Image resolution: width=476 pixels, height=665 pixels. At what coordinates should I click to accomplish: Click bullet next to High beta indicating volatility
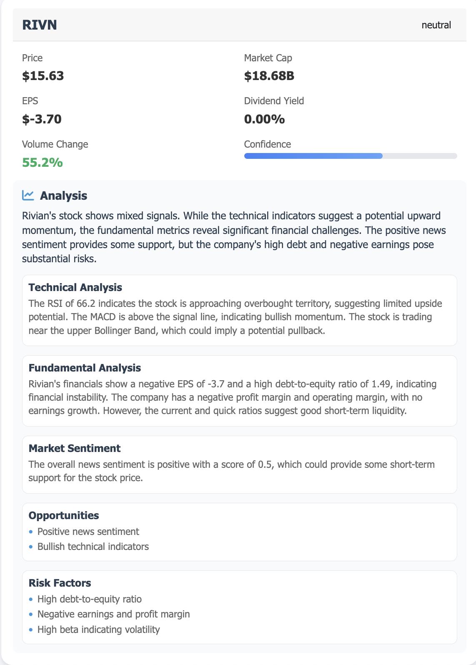[31, 630]
